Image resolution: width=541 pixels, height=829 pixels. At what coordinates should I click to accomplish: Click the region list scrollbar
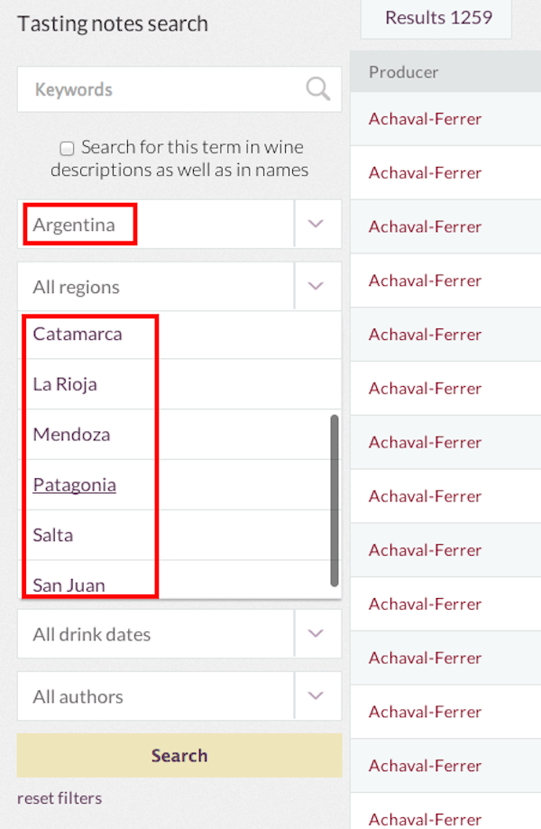tap(335, 499)
